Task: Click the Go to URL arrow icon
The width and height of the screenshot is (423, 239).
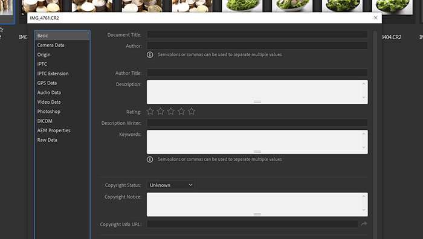Action: pos(364,224)
